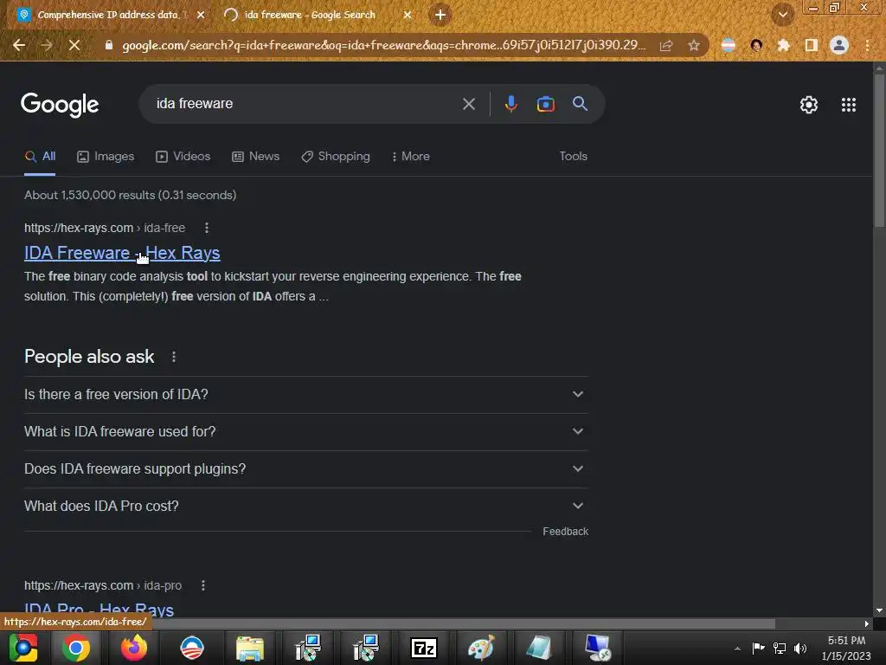Select the News search tab

coord(256,157)
